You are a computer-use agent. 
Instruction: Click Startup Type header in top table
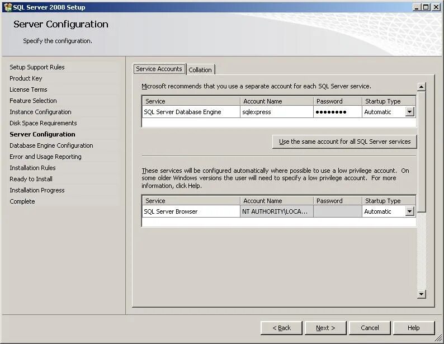pos(389,101)
